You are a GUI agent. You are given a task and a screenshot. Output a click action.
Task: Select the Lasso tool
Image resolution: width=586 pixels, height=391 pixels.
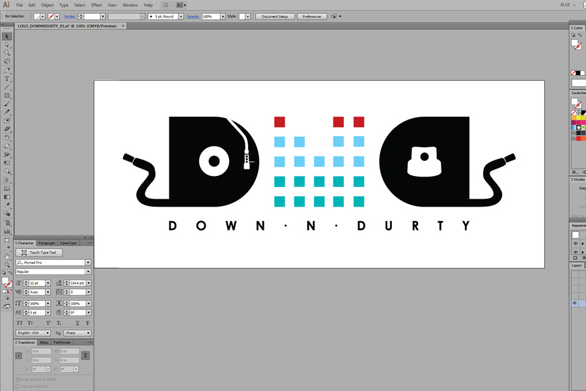point(7,61)
